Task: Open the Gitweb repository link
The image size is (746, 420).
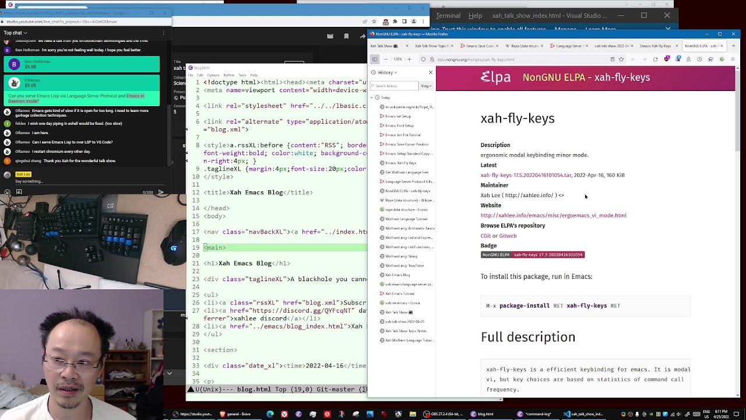Action: click(x=508, y=236)
